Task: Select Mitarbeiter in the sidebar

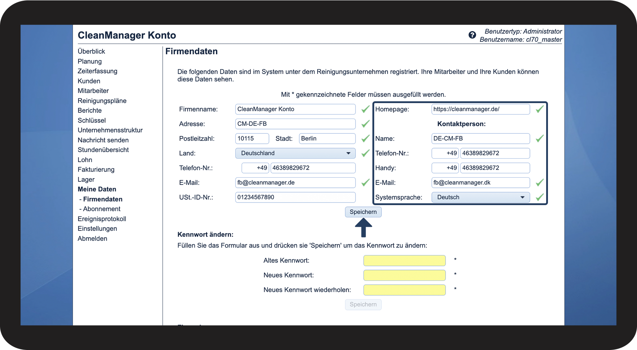Action: (x=93, y=91)
